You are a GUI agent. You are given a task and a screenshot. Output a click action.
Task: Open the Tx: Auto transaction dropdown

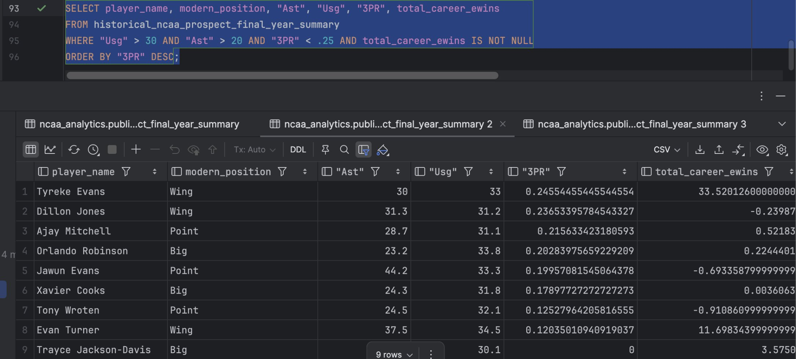[255, 150]
